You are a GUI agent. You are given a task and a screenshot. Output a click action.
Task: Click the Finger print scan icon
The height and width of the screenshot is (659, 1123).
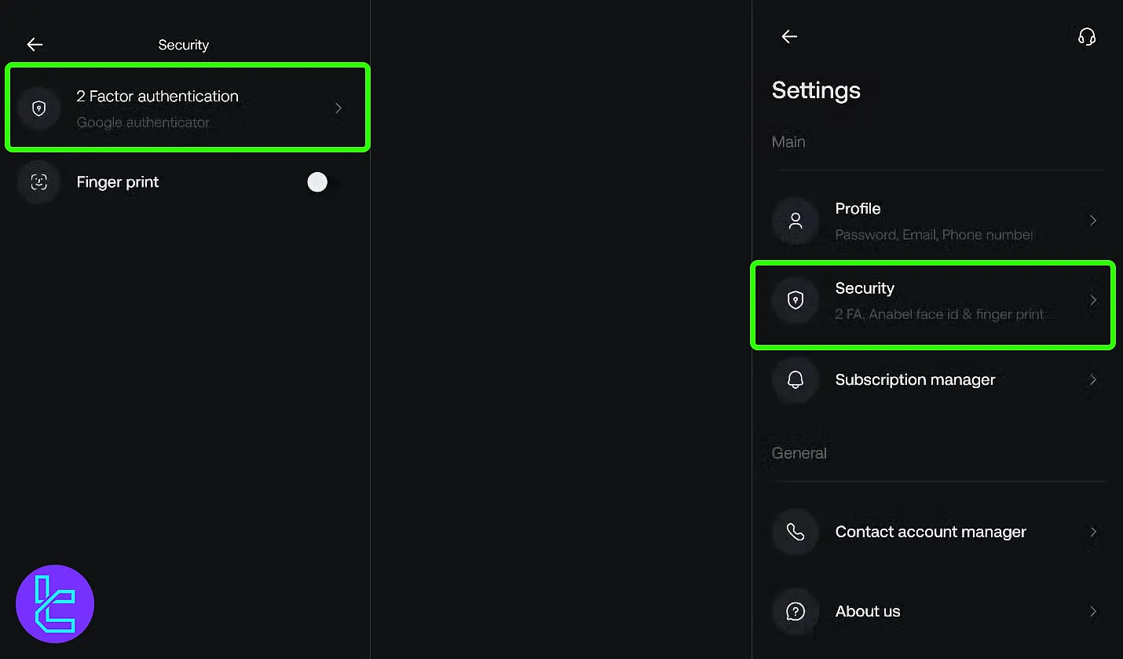click(x=38, y=182)
